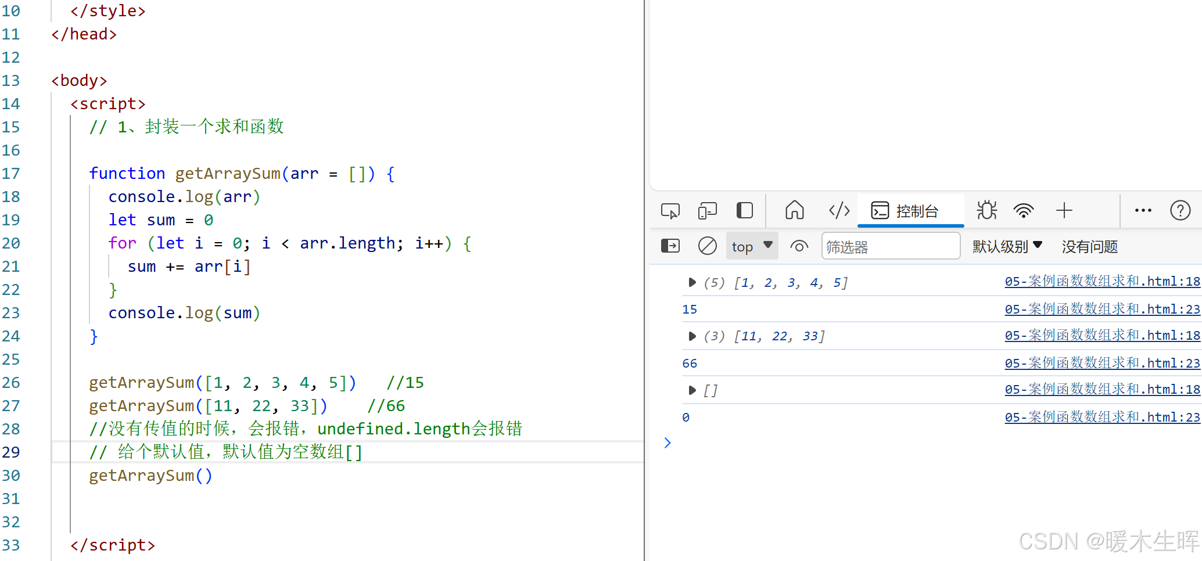Viewport: 1202px width, 561px height.
Task: Click the 0 output value in console
Action: [686, 417]
